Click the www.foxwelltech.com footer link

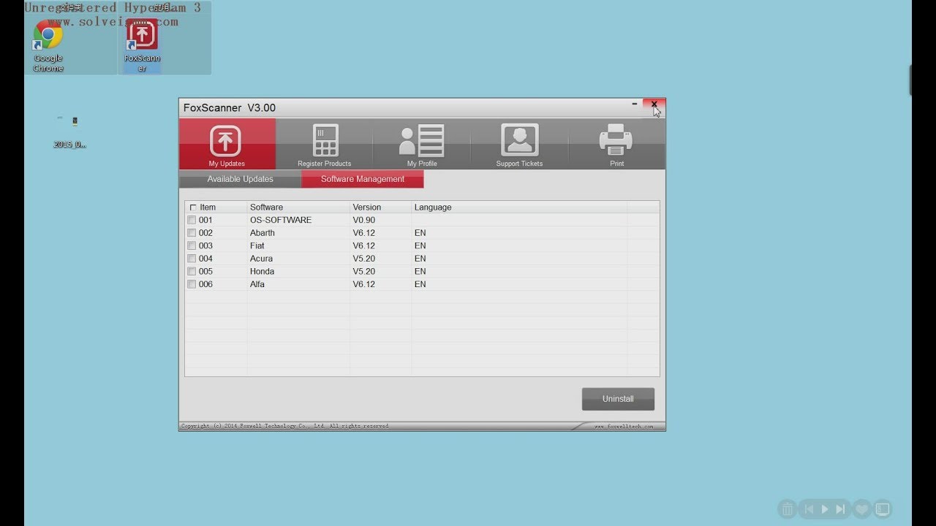coord(623,427)
